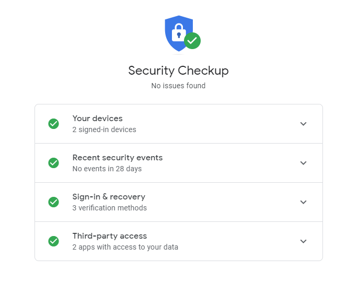Open the Recent security events row title

117,158
